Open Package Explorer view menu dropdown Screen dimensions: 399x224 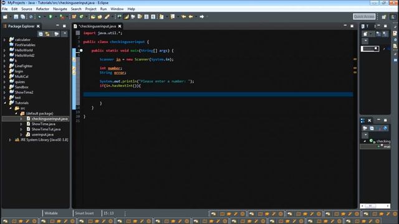point(65,34)
